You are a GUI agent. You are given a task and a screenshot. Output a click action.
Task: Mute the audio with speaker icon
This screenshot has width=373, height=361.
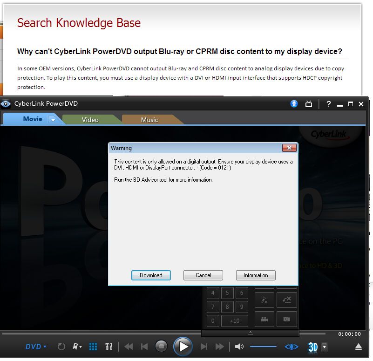(239, 347)
